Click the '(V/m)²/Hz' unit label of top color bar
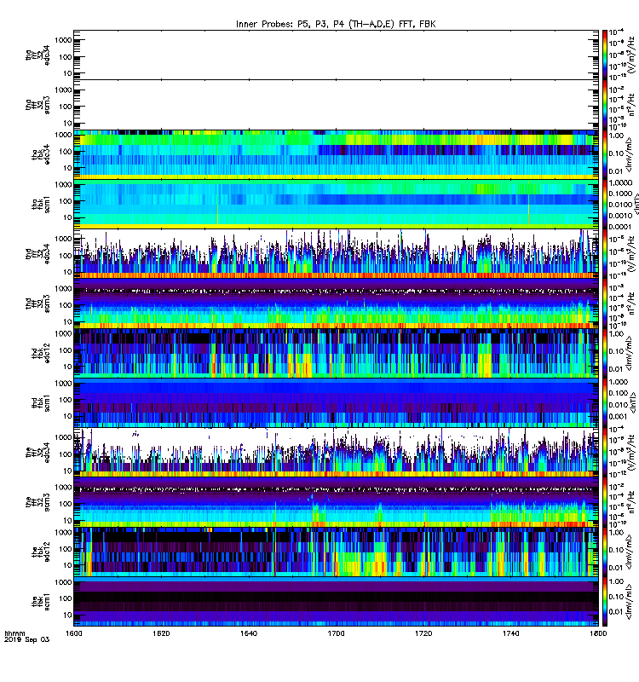 pyautogui.click(x=631, y=55)
